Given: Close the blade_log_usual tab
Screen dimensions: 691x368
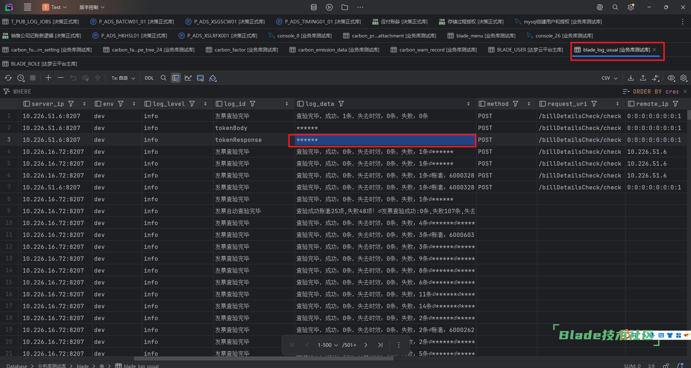Looking at the screenshot, I should tap(654, 50).
